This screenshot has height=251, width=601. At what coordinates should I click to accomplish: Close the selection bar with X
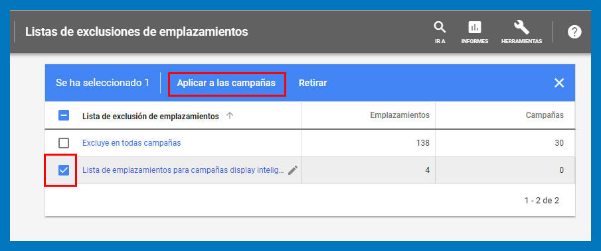point(559,83)
